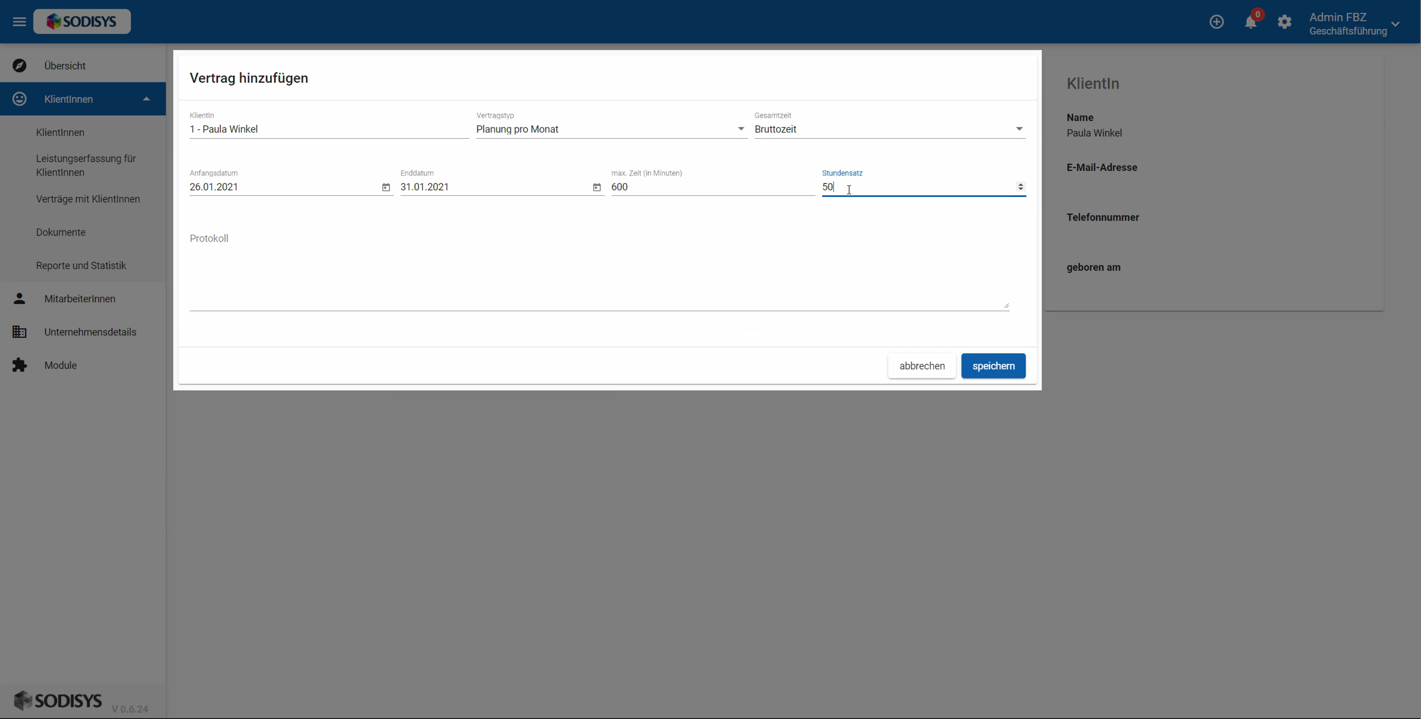Click the footer SODISYS logo
Image resolution: width=1421 pixels, height=719 pixels.
(58, 701)
